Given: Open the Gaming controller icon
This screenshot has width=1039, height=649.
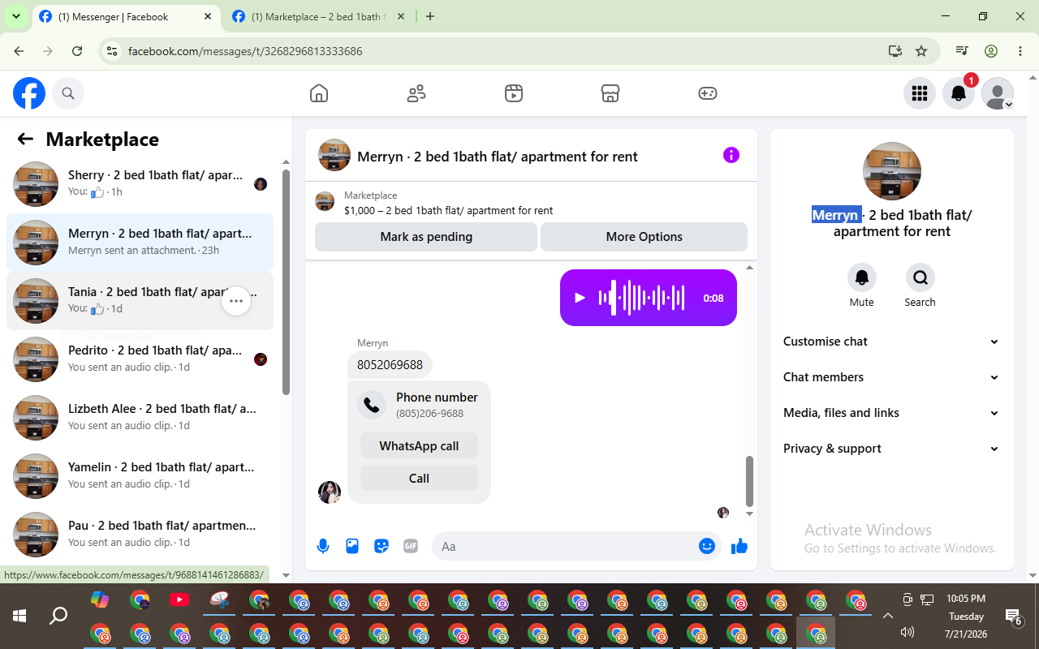Looking at the screenshot, I should coord(708,93).
